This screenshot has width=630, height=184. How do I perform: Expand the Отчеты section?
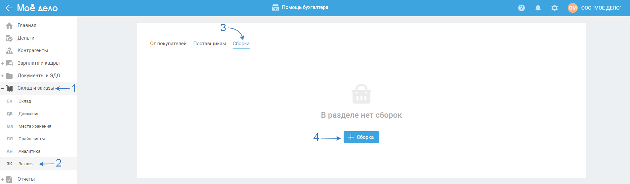[2, 179]
